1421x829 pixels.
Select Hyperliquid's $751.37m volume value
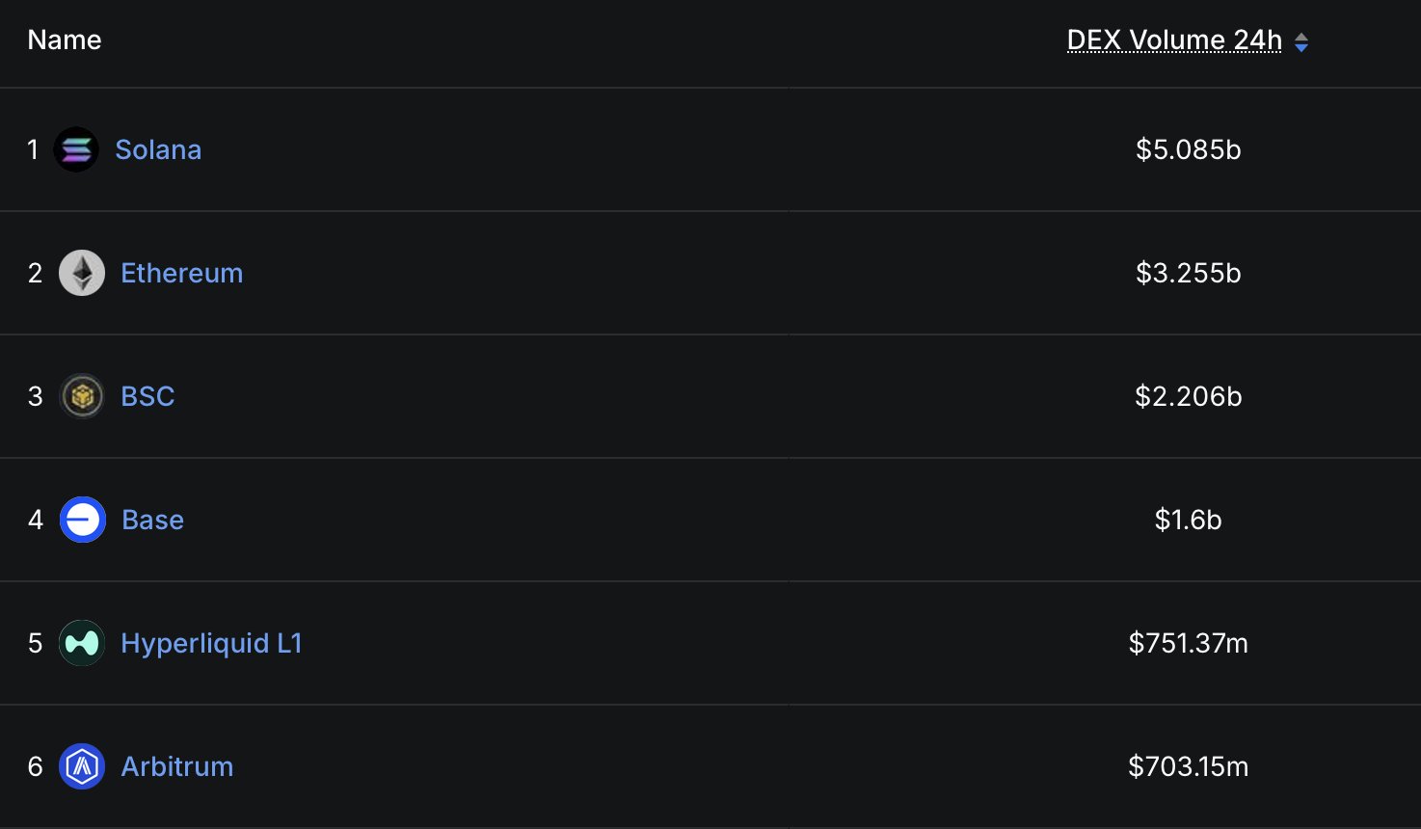(x=1188, y=643)
